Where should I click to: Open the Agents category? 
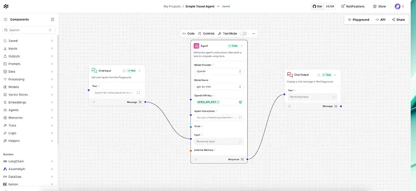[29, 110]
